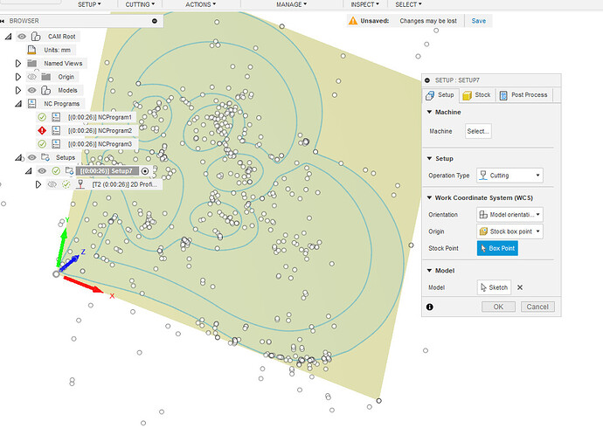
Task: Click the unsaved warning triangle icon
Action: point(353,21)
